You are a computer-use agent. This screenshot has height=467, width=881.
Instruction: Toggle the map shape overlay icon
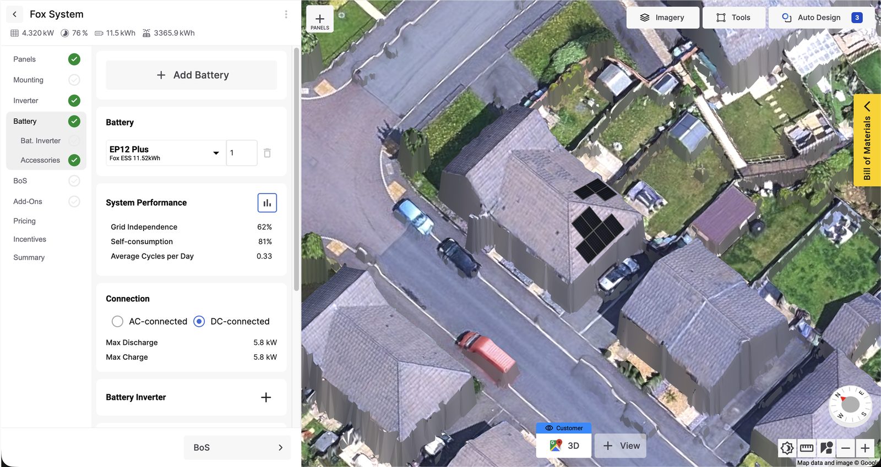[826, 448]
